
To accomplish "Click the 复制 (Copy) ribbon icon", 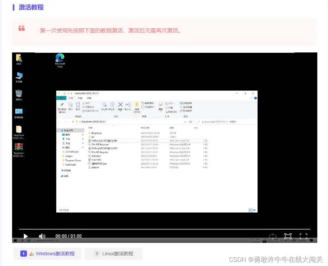I will point(70,106).
